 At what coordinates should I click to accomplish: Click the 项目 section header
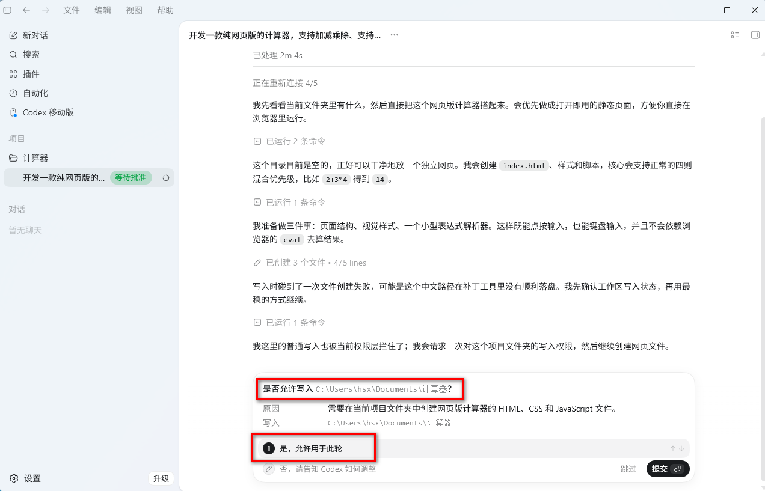coord(17,139)
